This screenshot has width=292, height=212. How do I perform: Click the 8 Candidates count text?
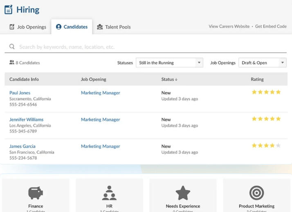click(x=28, y=63)
